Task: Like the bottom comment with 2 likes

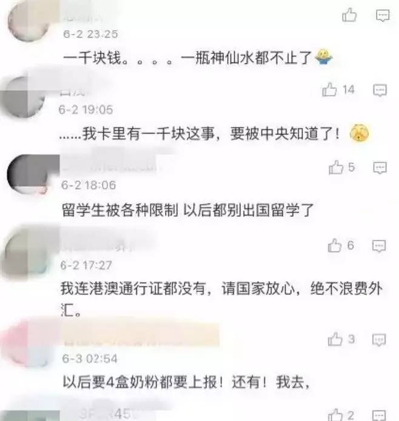Action: (x=335, y=415)
